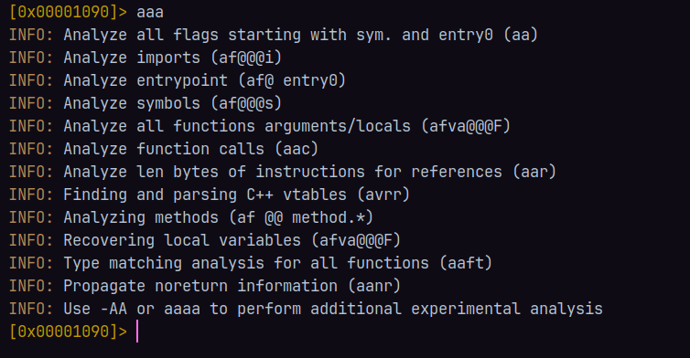
Task: Click the 'Analyze all functions arguments/locals' line
Action: click(x=260, y=126)
